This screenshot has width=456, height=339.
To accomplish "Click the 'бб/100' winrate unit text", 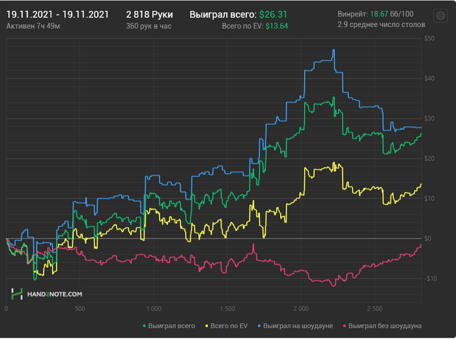I will coord(402,14).
